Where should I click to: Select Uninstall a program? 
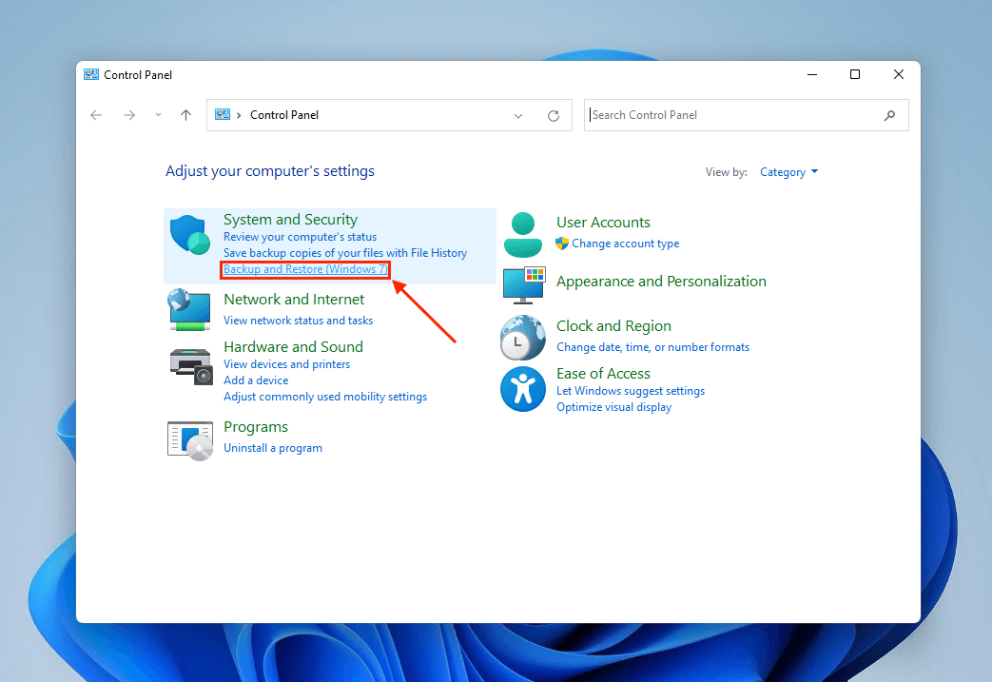coord(273,448)
